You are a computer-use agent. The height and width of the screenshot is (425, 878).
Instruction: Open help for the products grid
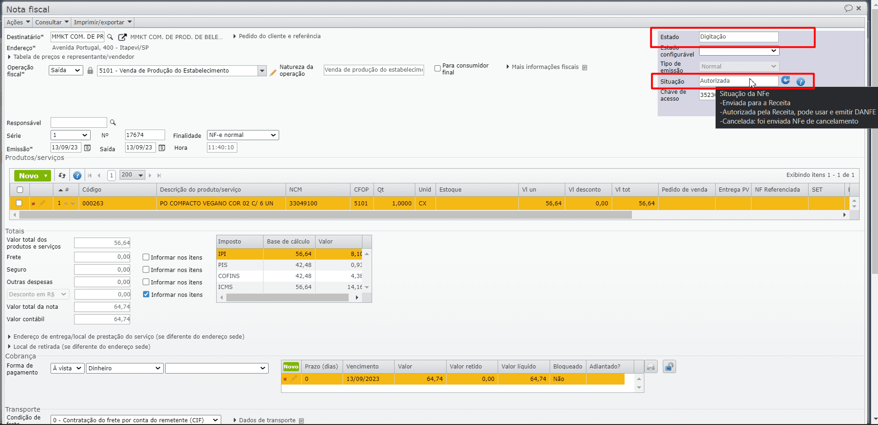coord(77,176)
